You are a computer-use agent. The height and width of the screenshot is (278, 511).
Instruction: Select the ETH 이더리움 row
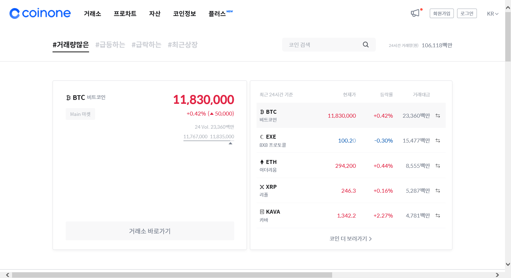pos(351,166)
